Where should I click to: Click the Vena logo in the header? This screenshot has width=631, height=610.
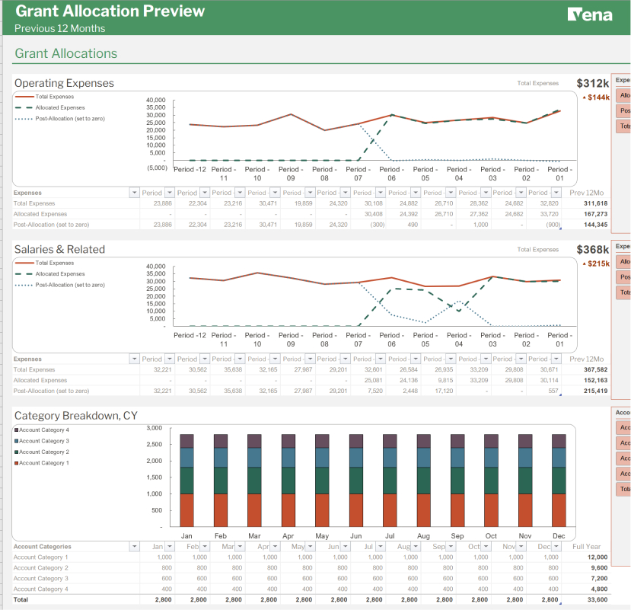590,14
